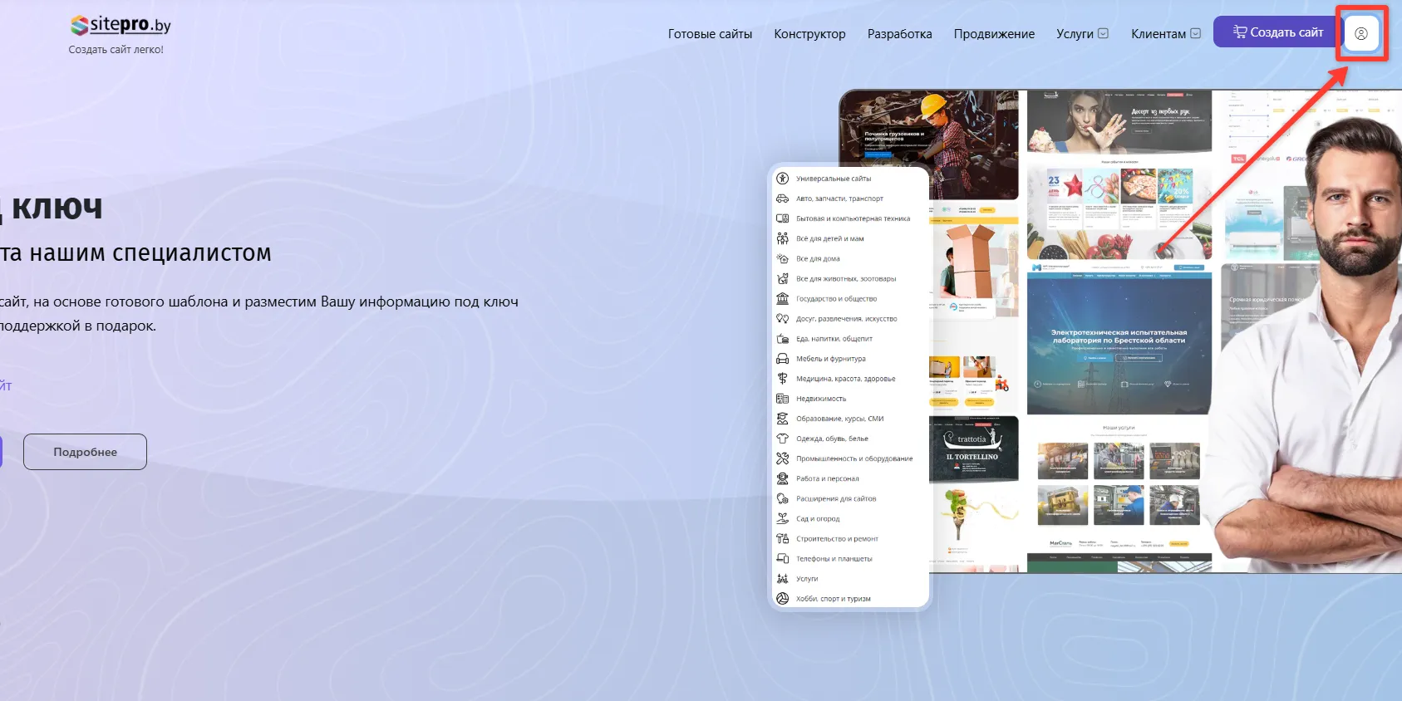Viewport: 1402px width, 701px height.
Task: Open the Готовые сайты menu item
Action: (x=710, y=34)
